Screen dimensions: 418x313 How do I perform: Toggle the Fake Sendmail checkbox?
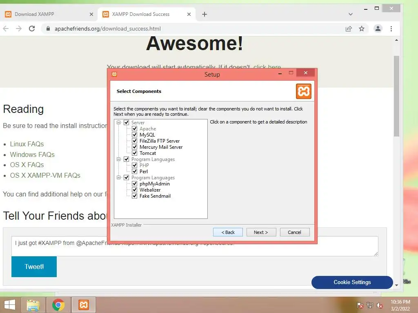tap(135, 196)
